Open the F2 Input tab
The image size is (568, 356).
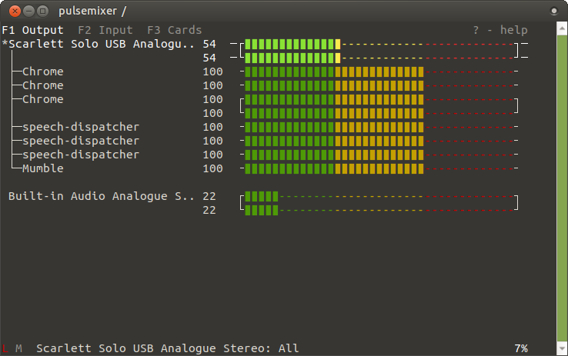105,30
